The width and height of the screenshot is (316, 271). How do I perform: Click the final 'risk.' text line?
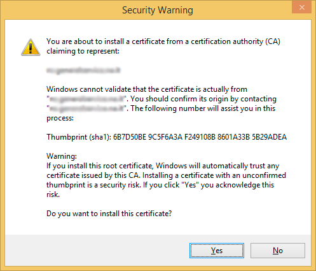point(53,194)
